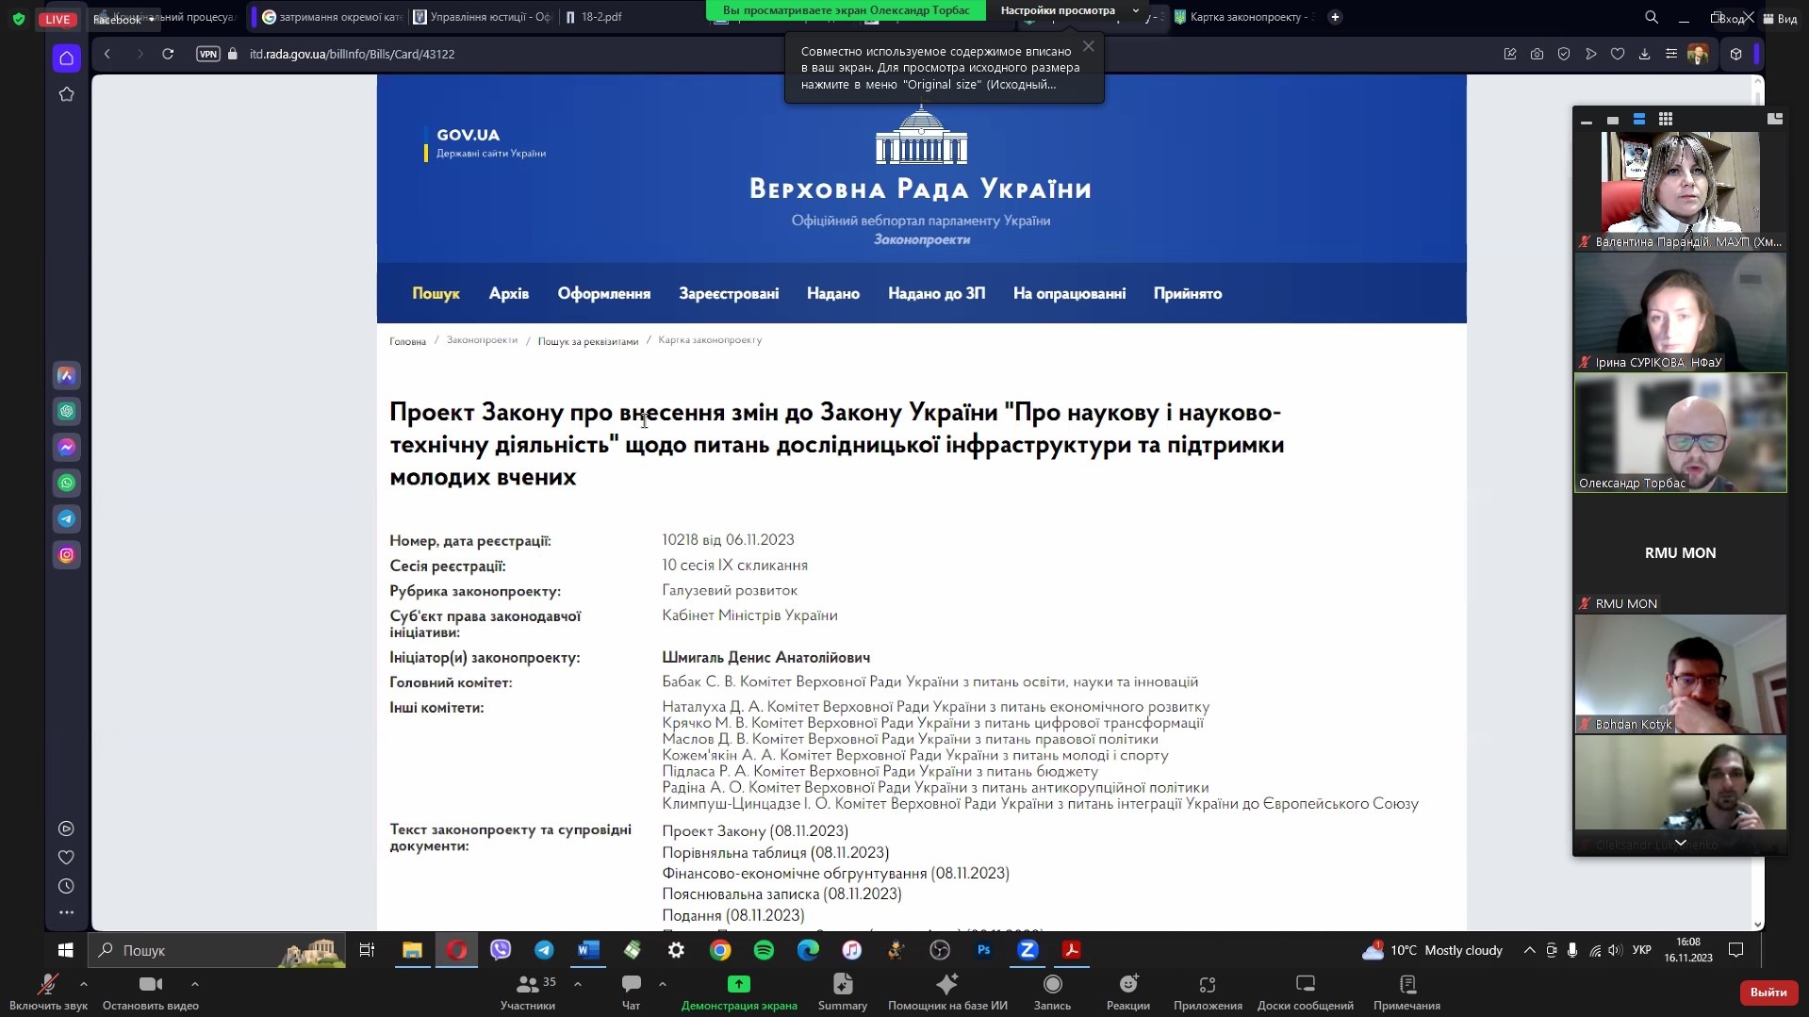The image size is (1809, 1017).
Task: Expand video options arrow beside camera
Action: pos(195,983)
